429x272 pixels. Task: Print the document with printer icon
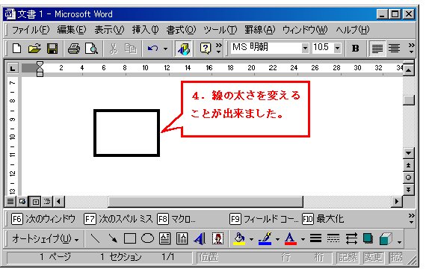click(x=74, y=49)
